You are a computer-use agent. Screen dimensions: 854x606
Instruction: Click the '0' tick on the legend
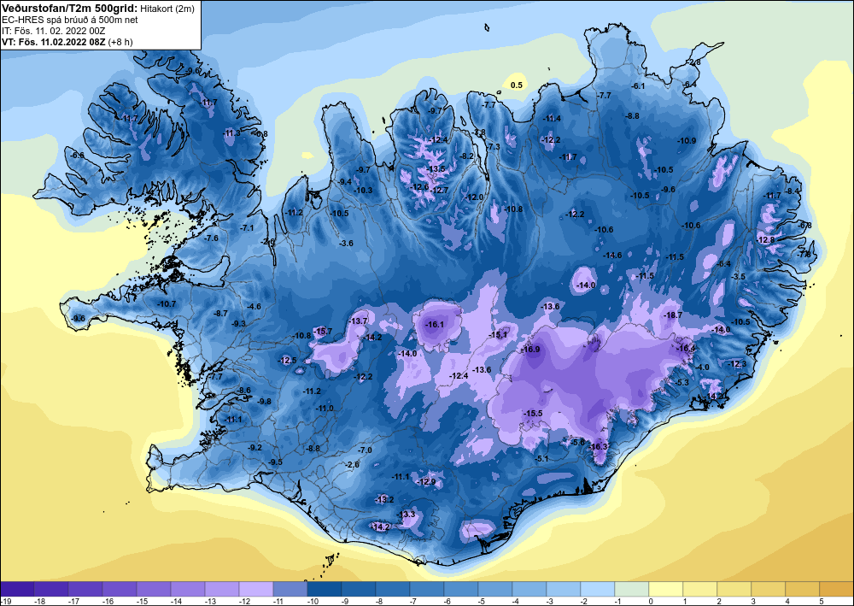(x=652, y=601)
